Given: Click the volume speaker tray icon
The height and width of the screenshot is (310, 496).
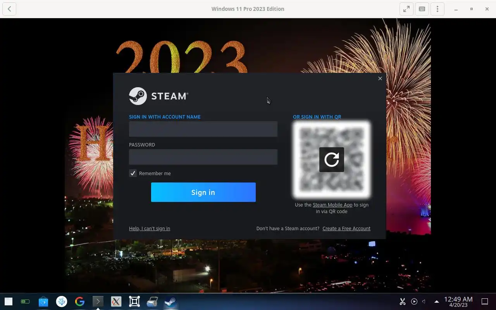Looking at the screenshot, I should point(424,301).
